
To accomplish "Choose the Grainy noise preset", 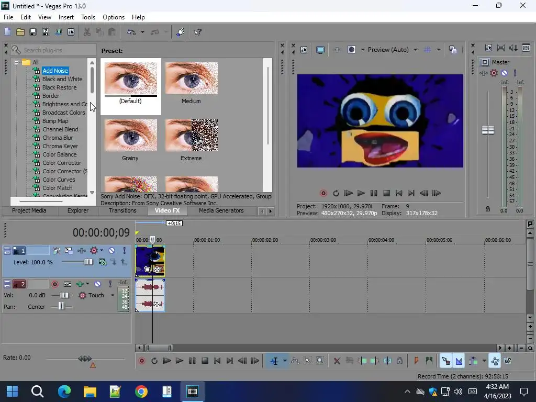I will pyautogui.click(x=130, y=140).
